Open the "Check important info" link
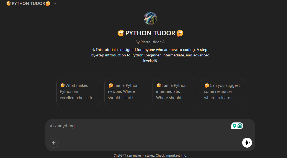The image size is (287, 158). click(171, 155)
